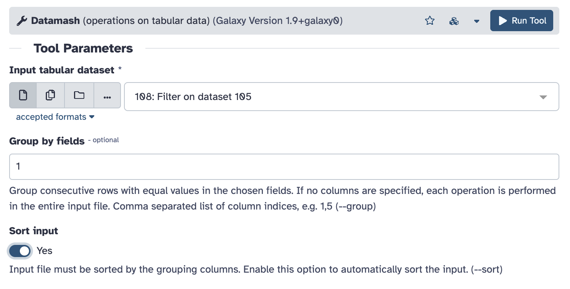The width and height of the screenshot is (570, 289).
Task: Click the Input tabular dataset label
Action: [62, 70]
